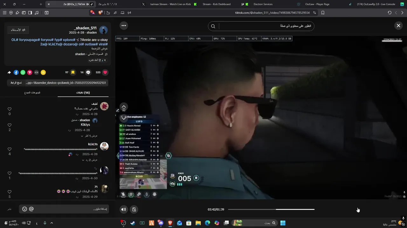Open 'عرض الترجمة' show translation link
407x228 pixels.
pos(100,49)
